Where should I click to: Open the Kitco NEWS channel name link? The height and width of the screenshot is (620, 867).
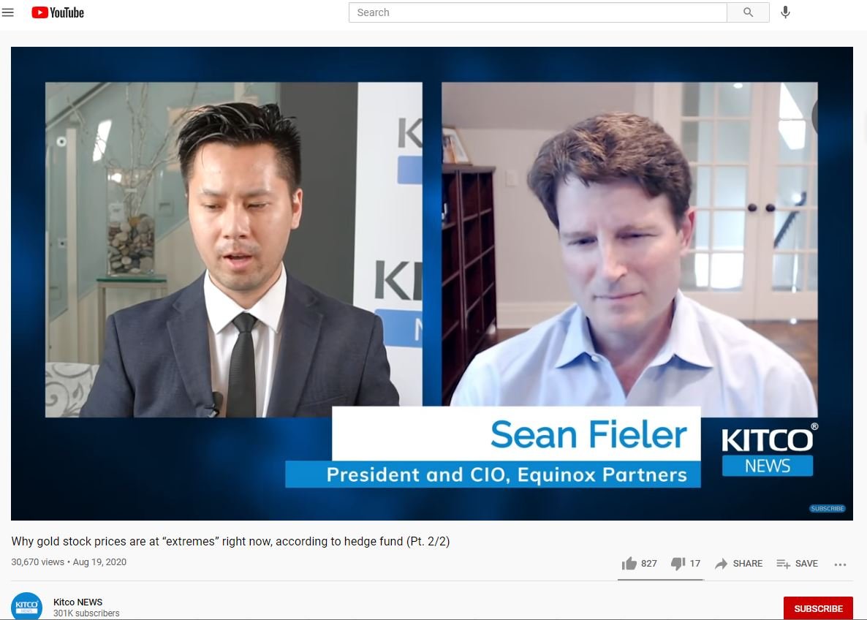click(x=78, y=602)
